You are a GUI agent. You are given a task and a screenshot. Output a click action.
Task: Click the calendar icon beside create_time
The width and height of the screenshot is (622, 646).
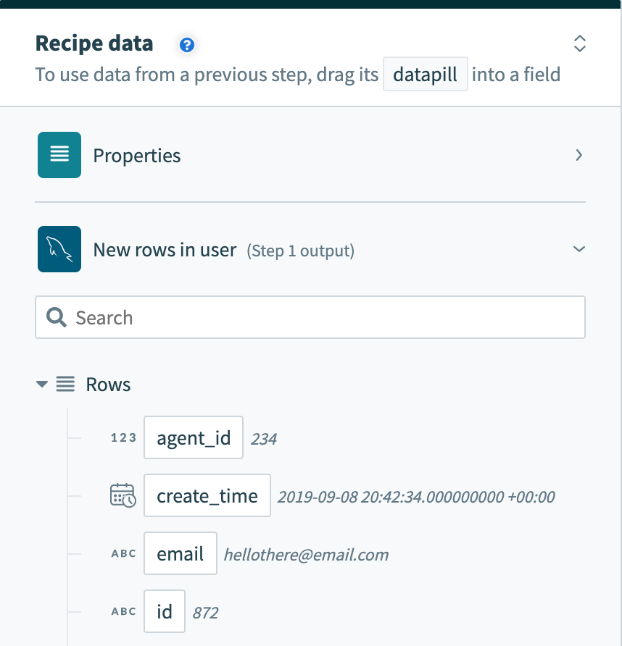click(123, 495)
